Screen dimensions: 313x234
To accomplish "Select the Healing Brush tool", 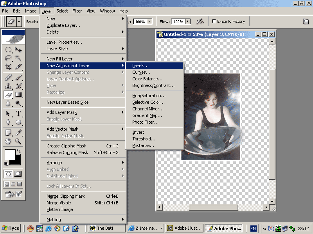I will click(8, 77).
